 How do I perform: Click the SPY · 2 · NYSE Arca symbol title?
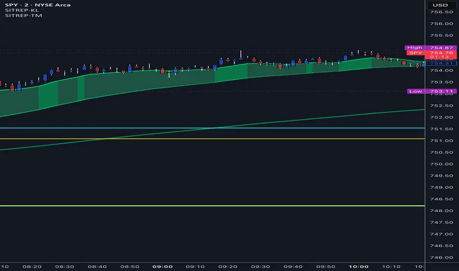[37, 5]
